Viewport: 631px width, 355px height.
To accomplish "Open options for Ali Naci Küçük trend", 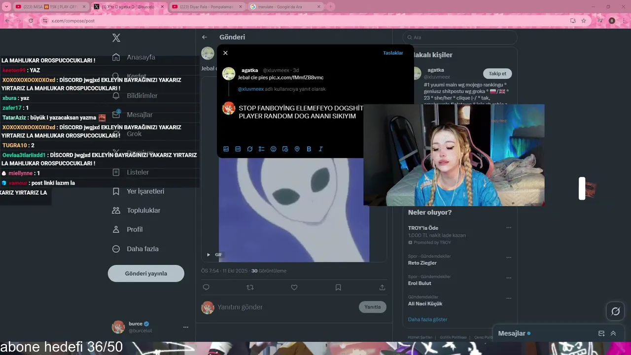I will pos(509,298).
